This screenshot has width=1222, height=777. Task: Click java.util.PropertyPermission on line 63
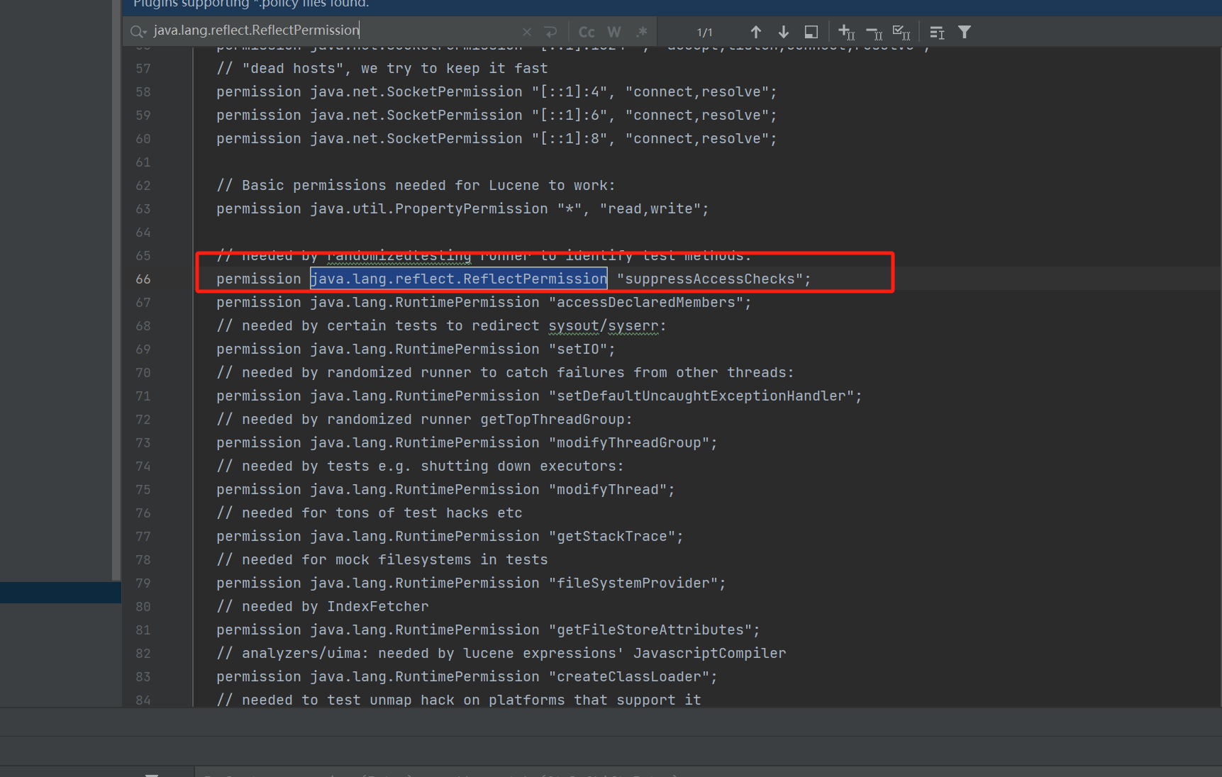[429, 209]
